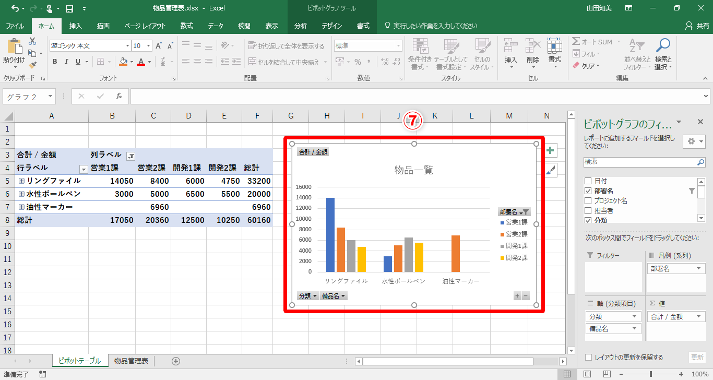The width and height of the screenshot is (713, 380).
Task: Switch to the 物品管理表 sheet tab
Action: click(131, 361)
